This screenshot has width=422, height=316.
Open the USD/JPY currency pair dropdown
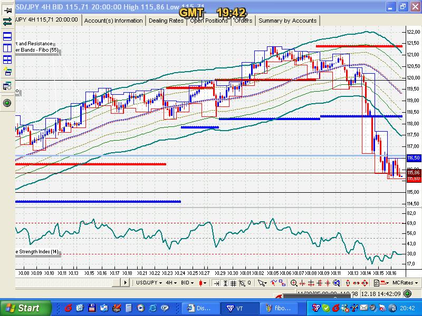pyautogui.click(x=149, y=283)
